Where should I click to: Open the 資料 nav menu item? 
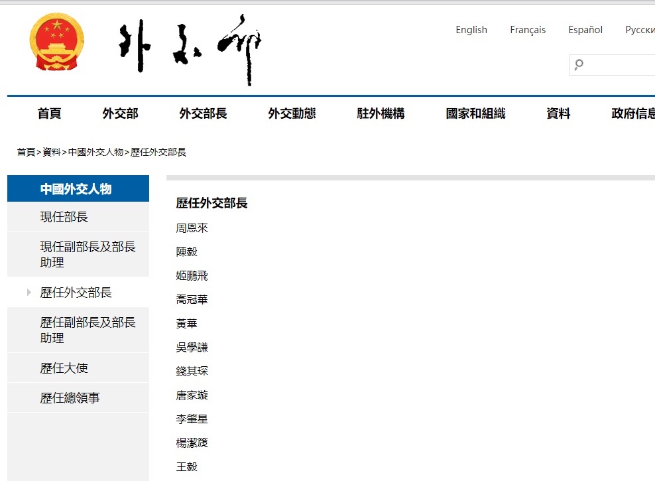pos(558,113)
